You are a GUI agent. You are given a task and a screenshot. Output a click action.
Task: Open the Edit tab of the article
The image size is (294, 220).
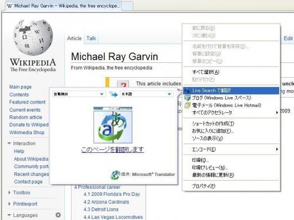[288, 38]
